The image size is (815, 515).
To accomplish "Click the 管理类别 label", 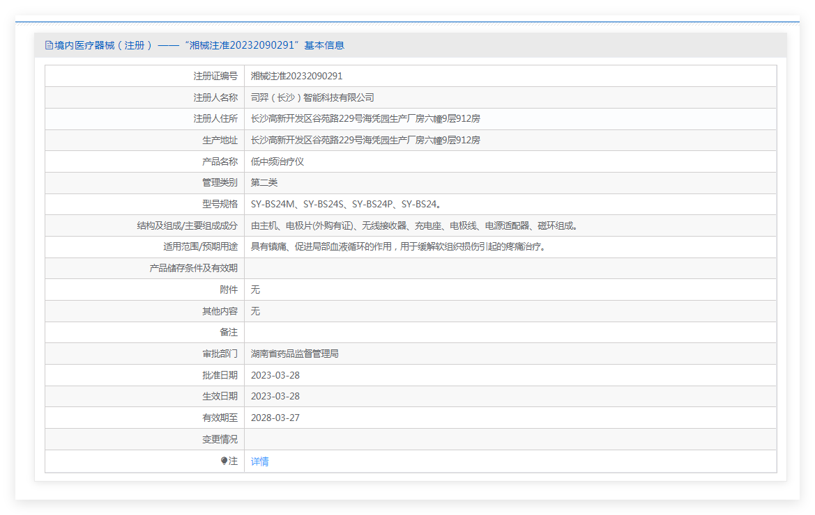I will coord(220,182).
